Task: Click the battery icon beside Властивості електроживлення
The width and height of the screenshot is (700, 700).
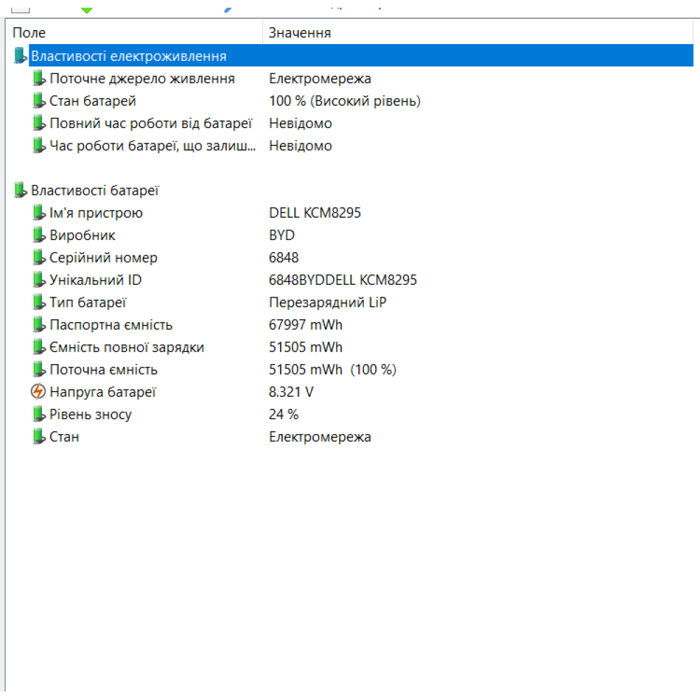Action: point(20,55)
